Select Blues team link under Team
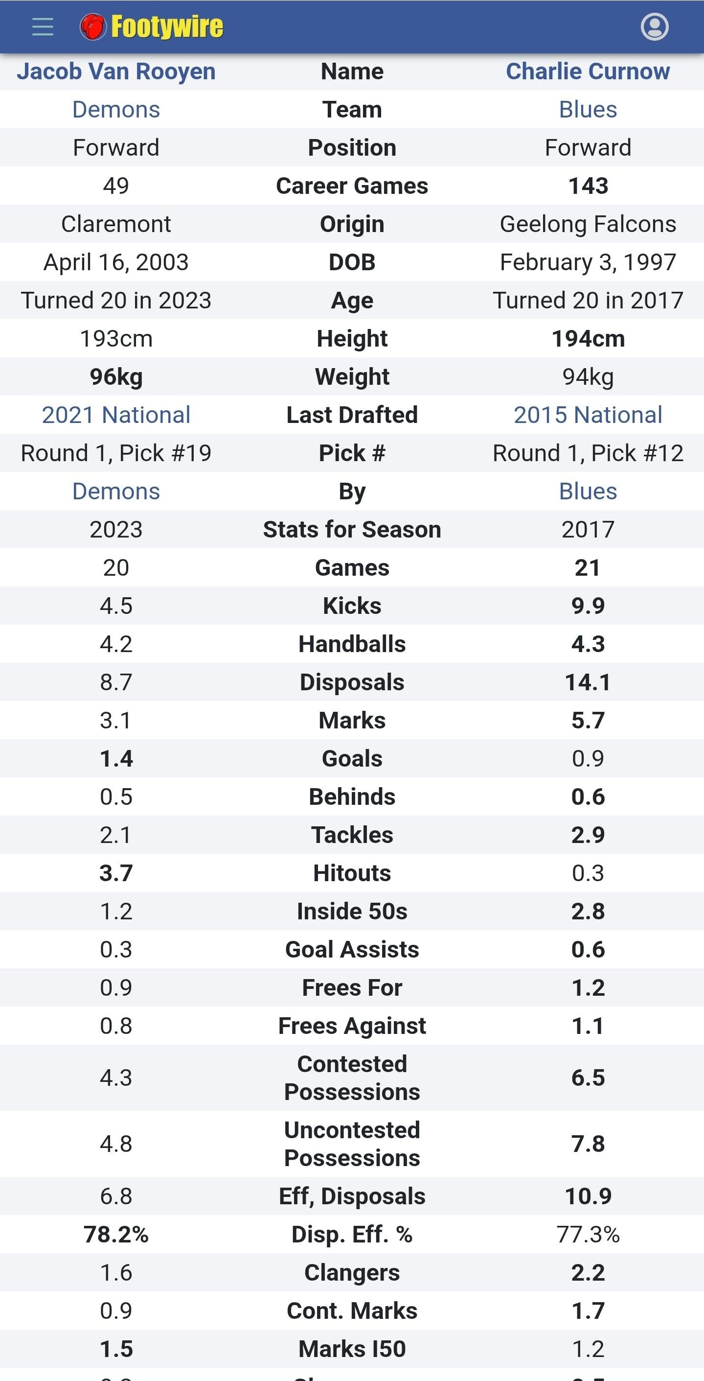The width and height of the screenshot is (704, 1381). click(588, 109)
